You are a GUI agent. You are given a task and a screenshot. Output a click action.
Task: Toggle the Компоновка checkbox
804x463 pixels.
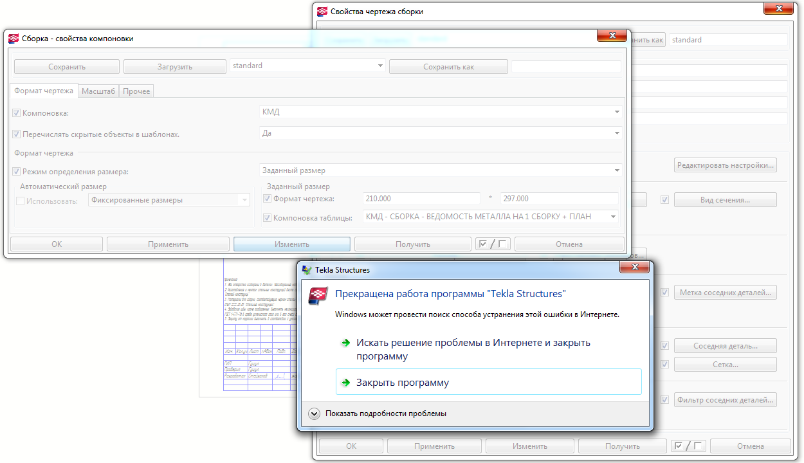17,113
